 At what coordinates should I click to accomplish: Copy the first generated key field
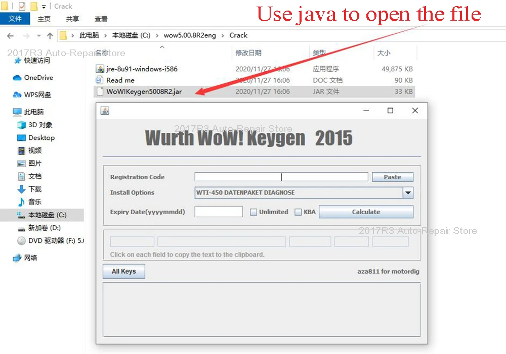[x=132, y=241]
